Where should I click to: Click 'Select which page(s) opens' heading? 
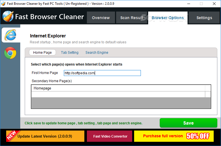point(76,64)
